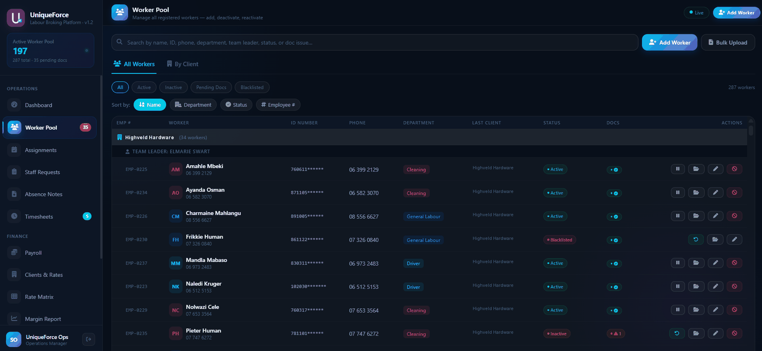
Task: Click the Live status indicator
Action: tap(696, 13)
